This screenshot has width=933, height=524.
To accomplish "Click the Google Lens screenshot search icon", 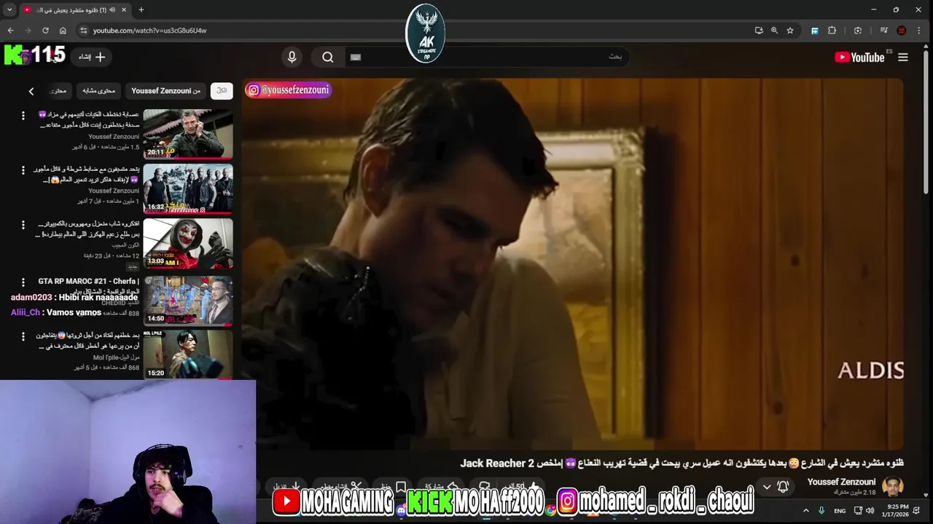I will (858, 31).
